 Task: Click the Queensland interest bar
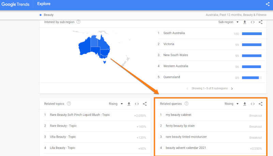[x=252, y=78]
